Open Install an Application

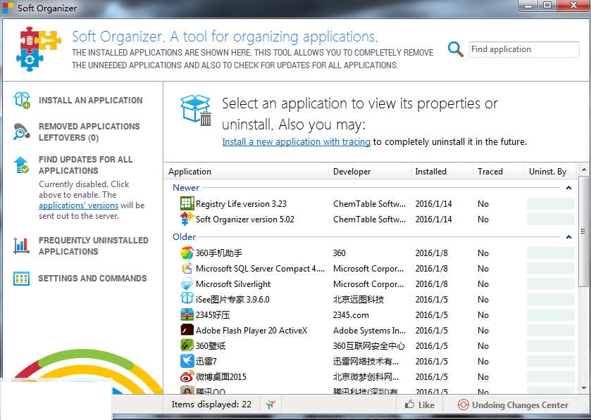(90, 101)
